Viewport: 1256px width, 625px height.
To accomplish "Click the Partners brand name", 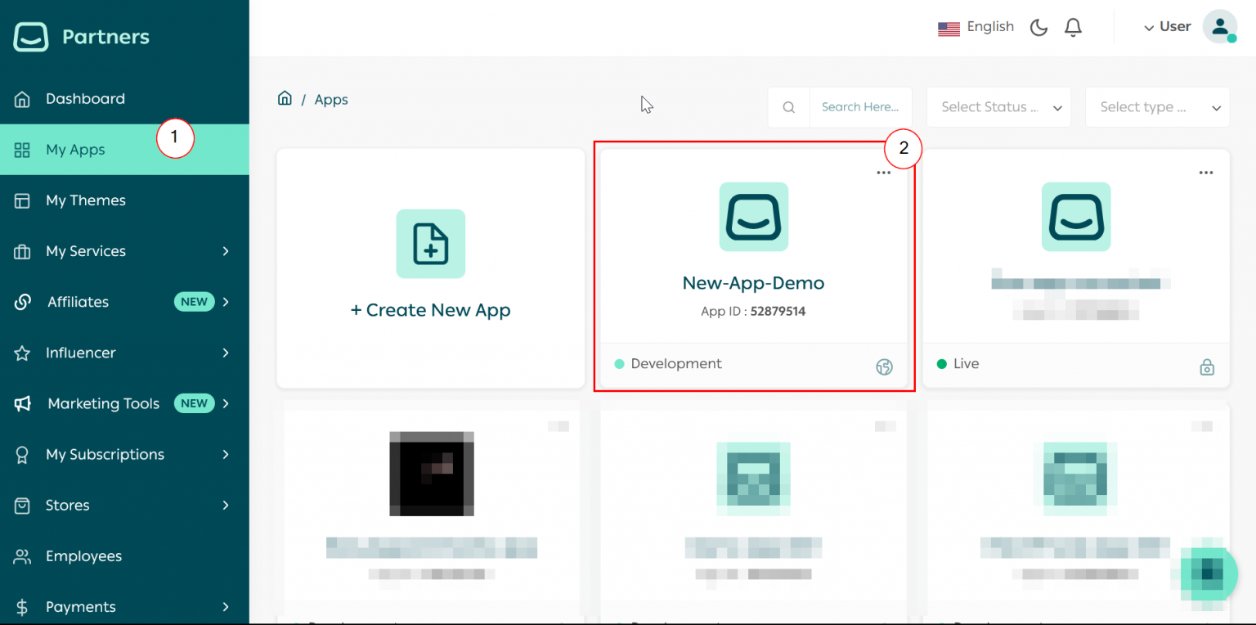I will coord(105,37).
